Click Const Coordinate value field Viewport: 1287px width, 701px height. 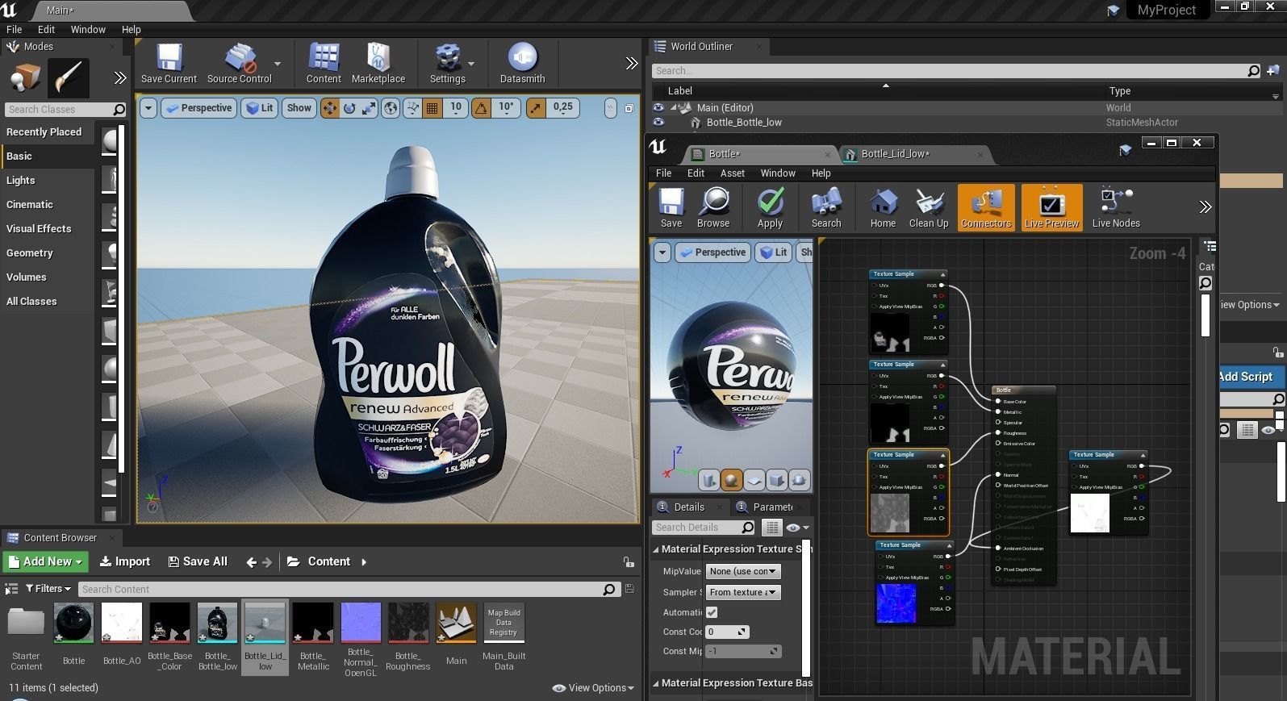point(727,632)
